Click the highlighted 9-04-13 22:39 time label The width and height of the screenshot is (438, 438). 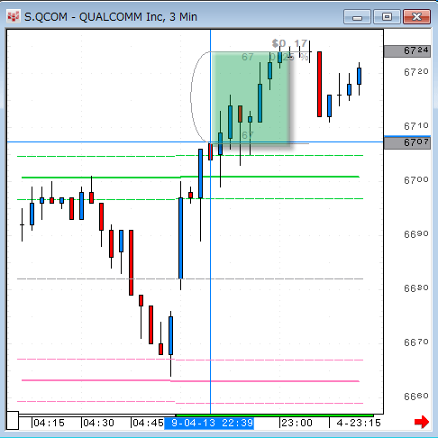pyautogui.click(x=209, y=423)
